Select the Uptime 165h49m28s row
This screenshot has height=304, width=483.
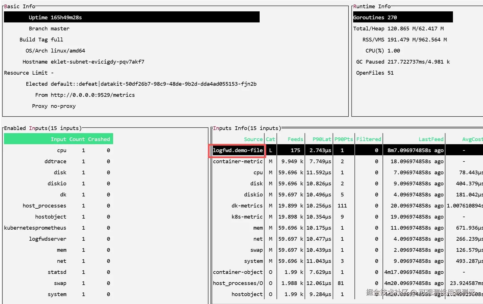132,17
